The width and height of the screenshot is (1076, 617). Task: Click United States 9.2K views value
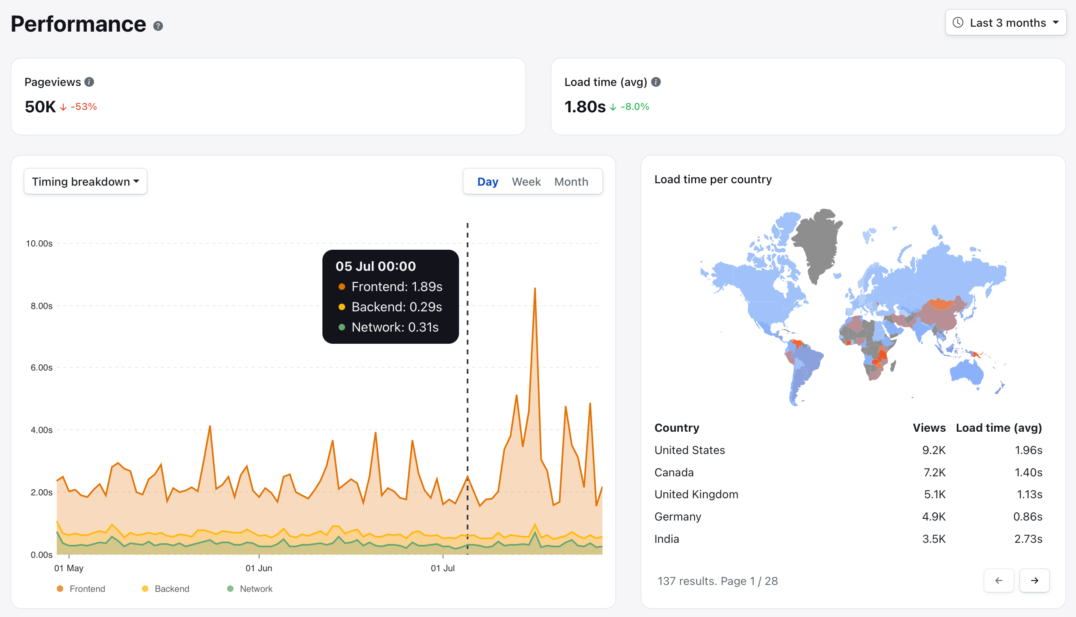click(x=934, y=450)
